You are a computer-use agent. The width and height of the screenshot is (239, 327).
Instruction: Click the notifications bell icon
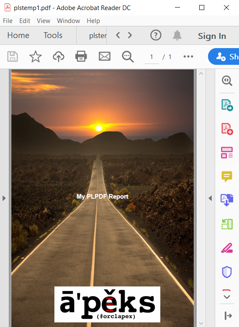point(177,35)
